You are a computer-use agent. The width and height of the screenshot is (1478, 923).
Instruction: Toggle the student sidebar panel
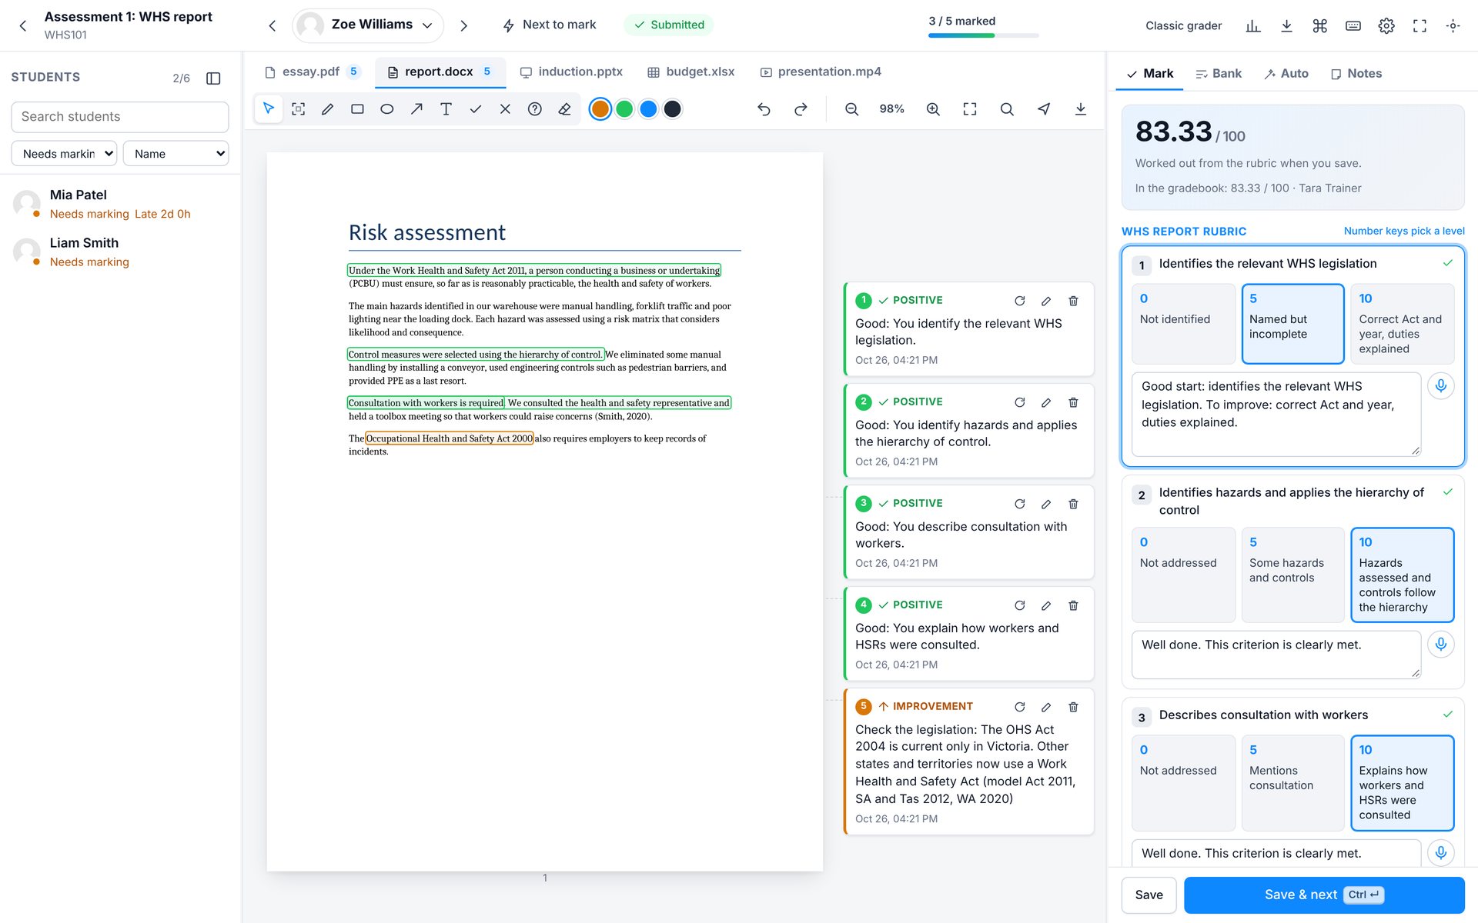pos(214,78)
